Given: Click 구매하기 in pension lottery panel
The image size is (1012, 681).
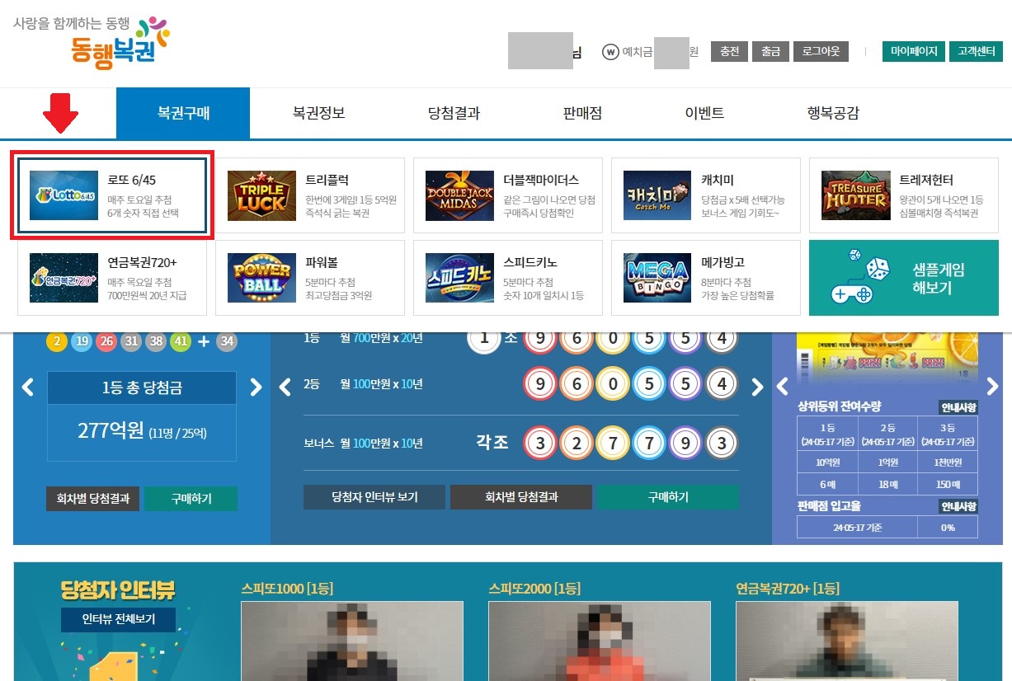Looking at the screenshot, I should pos(668,497).
